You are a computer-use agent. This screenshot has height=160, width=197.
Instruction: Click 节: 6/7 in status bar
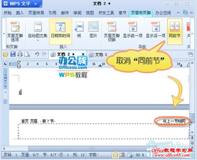point(50,155)
